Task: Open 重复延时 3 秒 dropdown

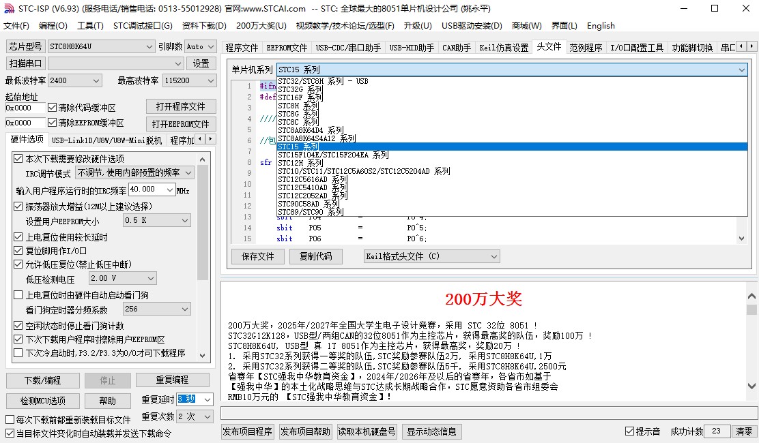Action: coord(207,399)
